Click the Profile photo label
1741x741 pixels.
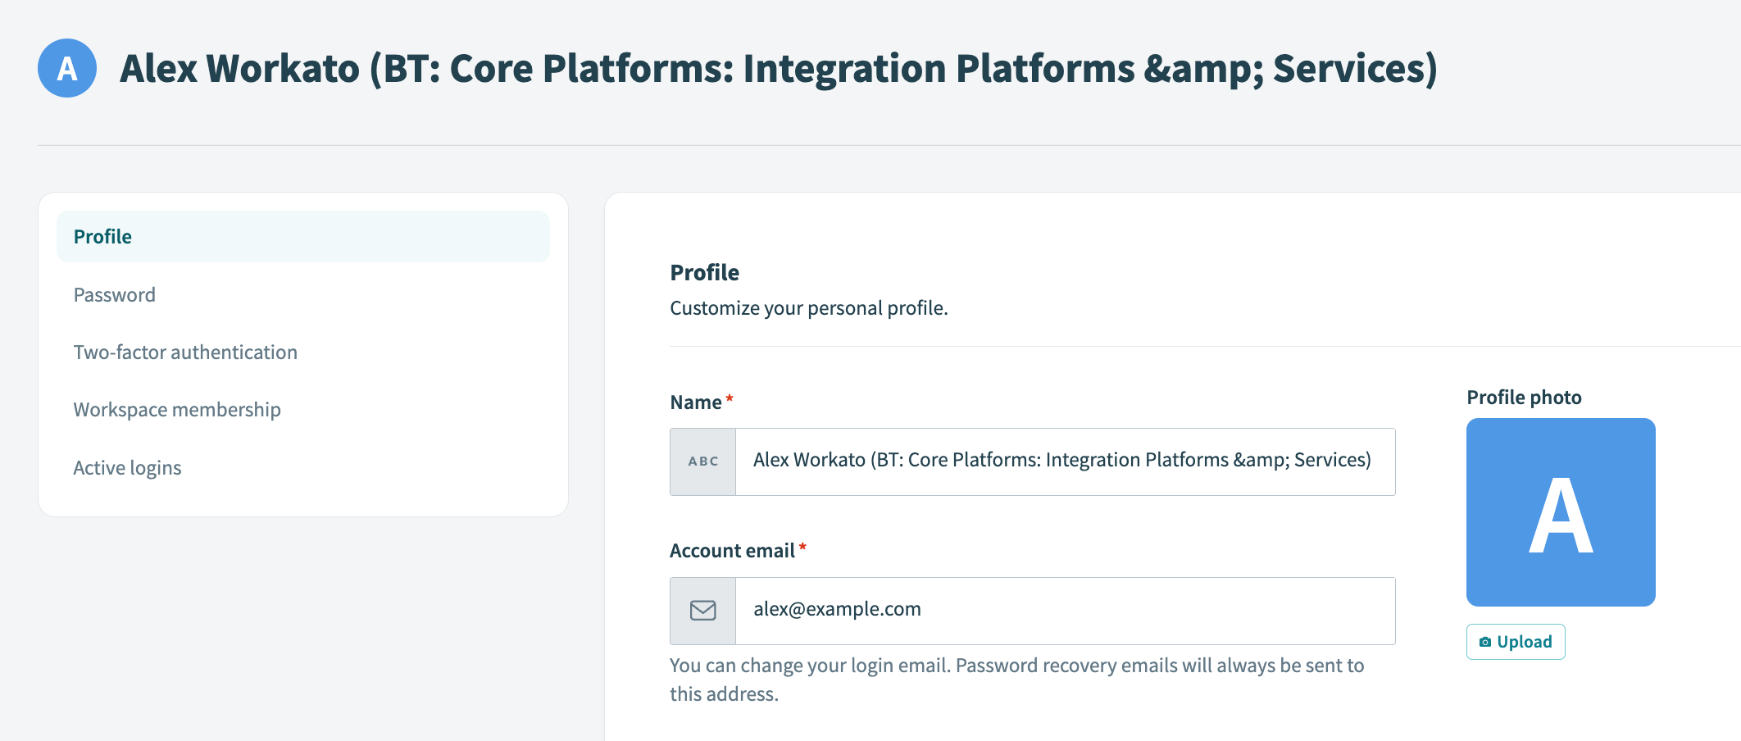pos(1524,398)
